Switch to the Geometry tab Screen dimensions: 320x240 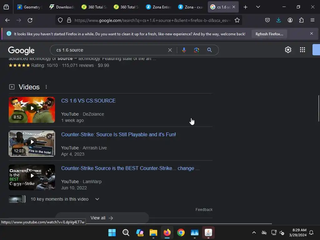[x=30, y=7]
